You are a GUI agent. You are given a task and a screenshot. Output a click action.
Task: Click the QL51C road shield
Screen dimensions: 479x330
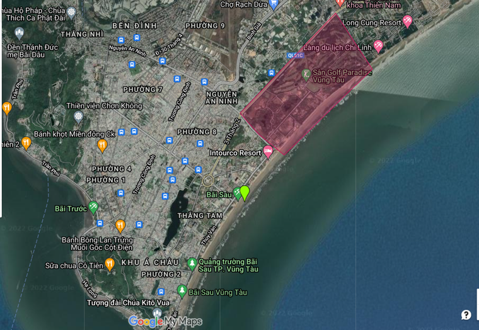click(293, 55)
